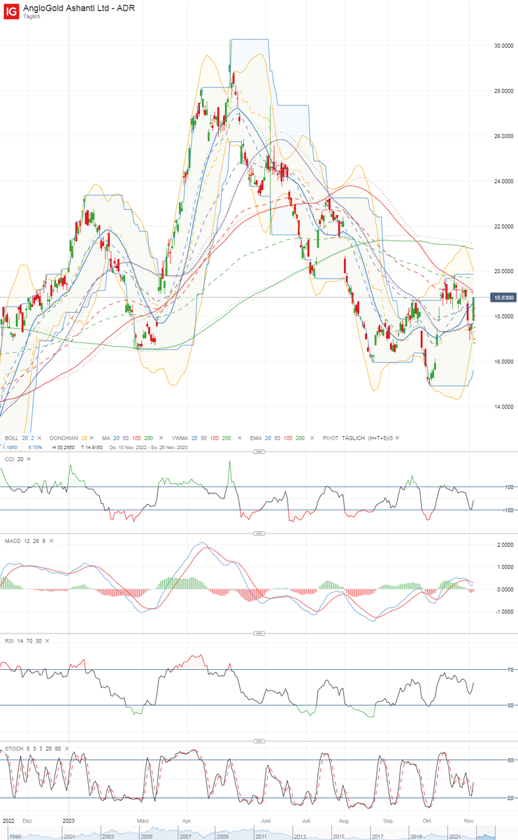Remove the BOLL indicator with its X
The height and width of the screenshot is (840, 518).
click(x=38, y=437)
